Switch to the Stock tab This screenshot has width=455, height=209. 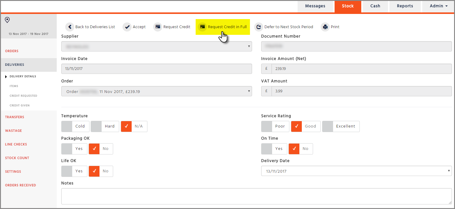348,6
